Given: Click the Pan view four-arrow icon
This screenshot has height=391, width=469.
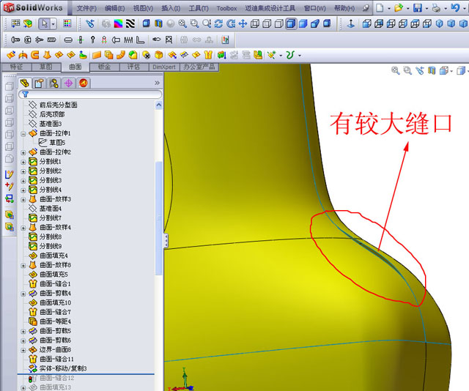Looking at the screenshot, I should click(x=243, y=23).
